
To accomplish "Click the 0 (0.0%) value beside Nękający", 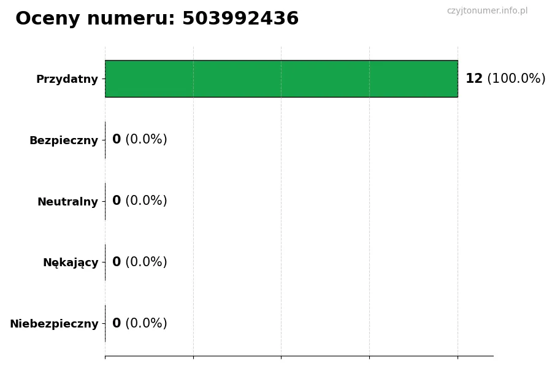I will click(140, 263).
